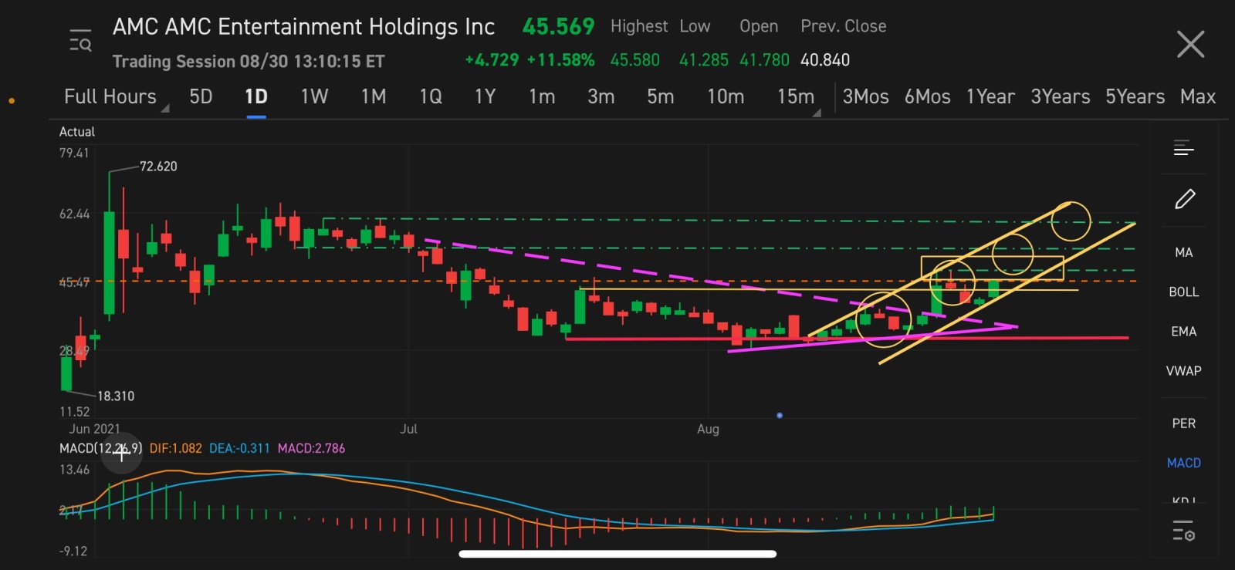1235x570 pixels.
Task: Toggle the BOLL overlay indicator
Action: click(x=1183, y=292)
